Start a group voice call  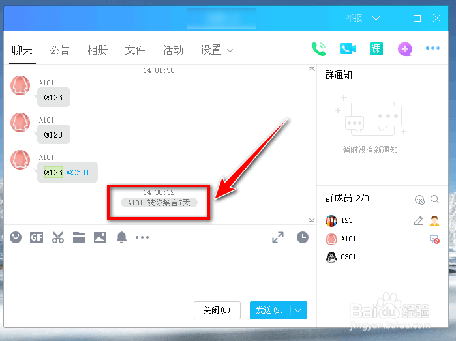pyautogui.click(x=319, y=49)
